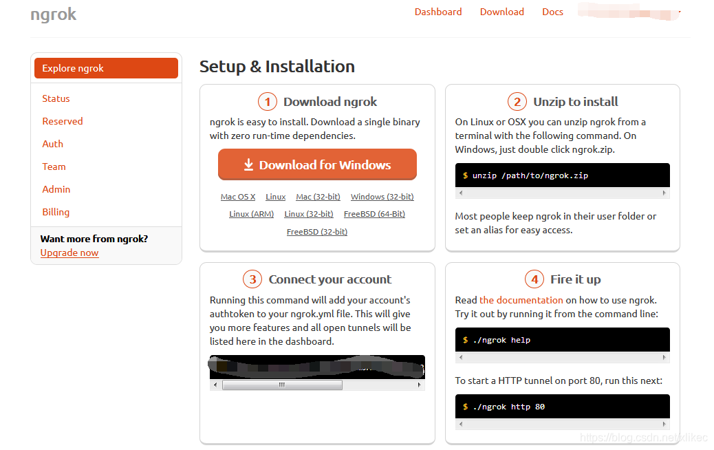Follow the Upgrade now link
This screenshot has width=714, height=450.
coord(69,253)
